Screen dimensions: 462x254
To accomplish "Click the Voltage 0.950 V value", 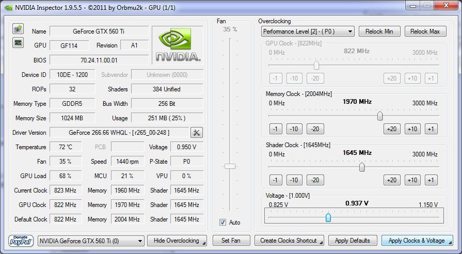I will click(187, 147).
